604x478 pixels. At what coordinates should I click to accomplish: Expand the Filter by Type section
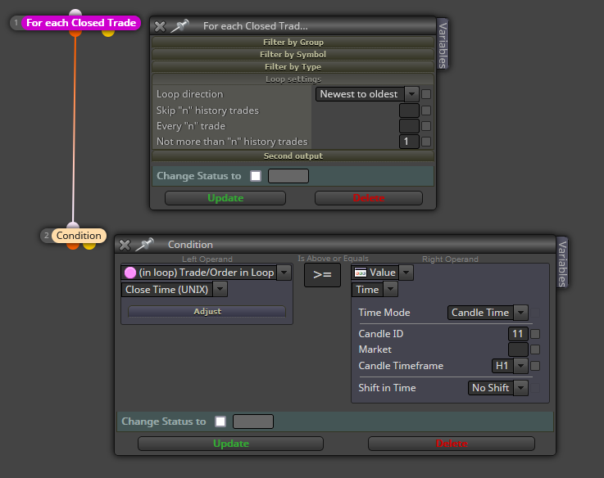pyautogui.click(x=293, y=66)
